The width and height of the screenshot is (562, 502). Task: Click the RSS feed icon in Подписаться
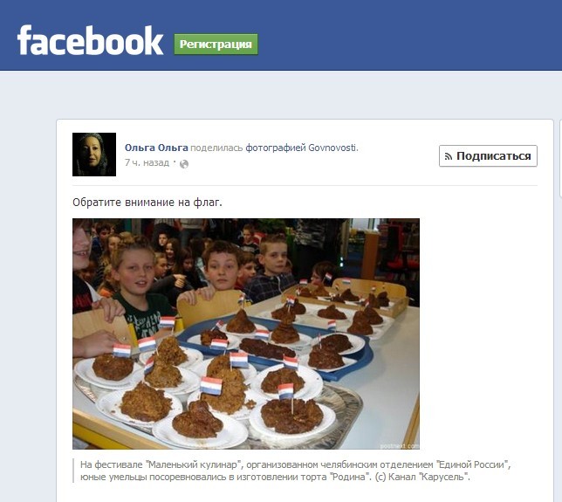[x=448, y=156]
